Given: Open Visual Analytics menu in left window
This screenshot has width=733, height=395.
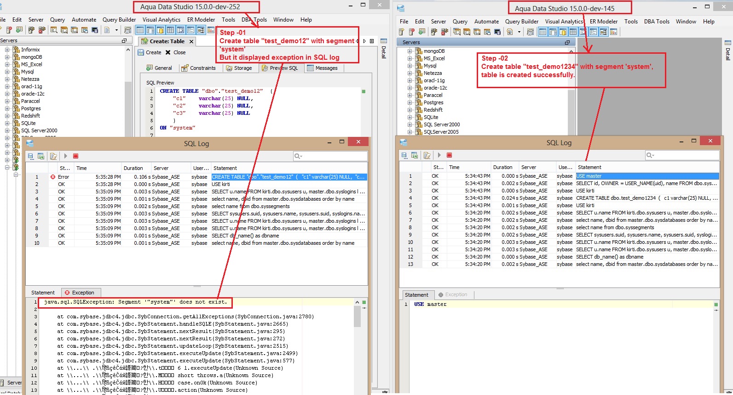Looking at the screenshot, I should pyautogui.click(x=161, y=20).
